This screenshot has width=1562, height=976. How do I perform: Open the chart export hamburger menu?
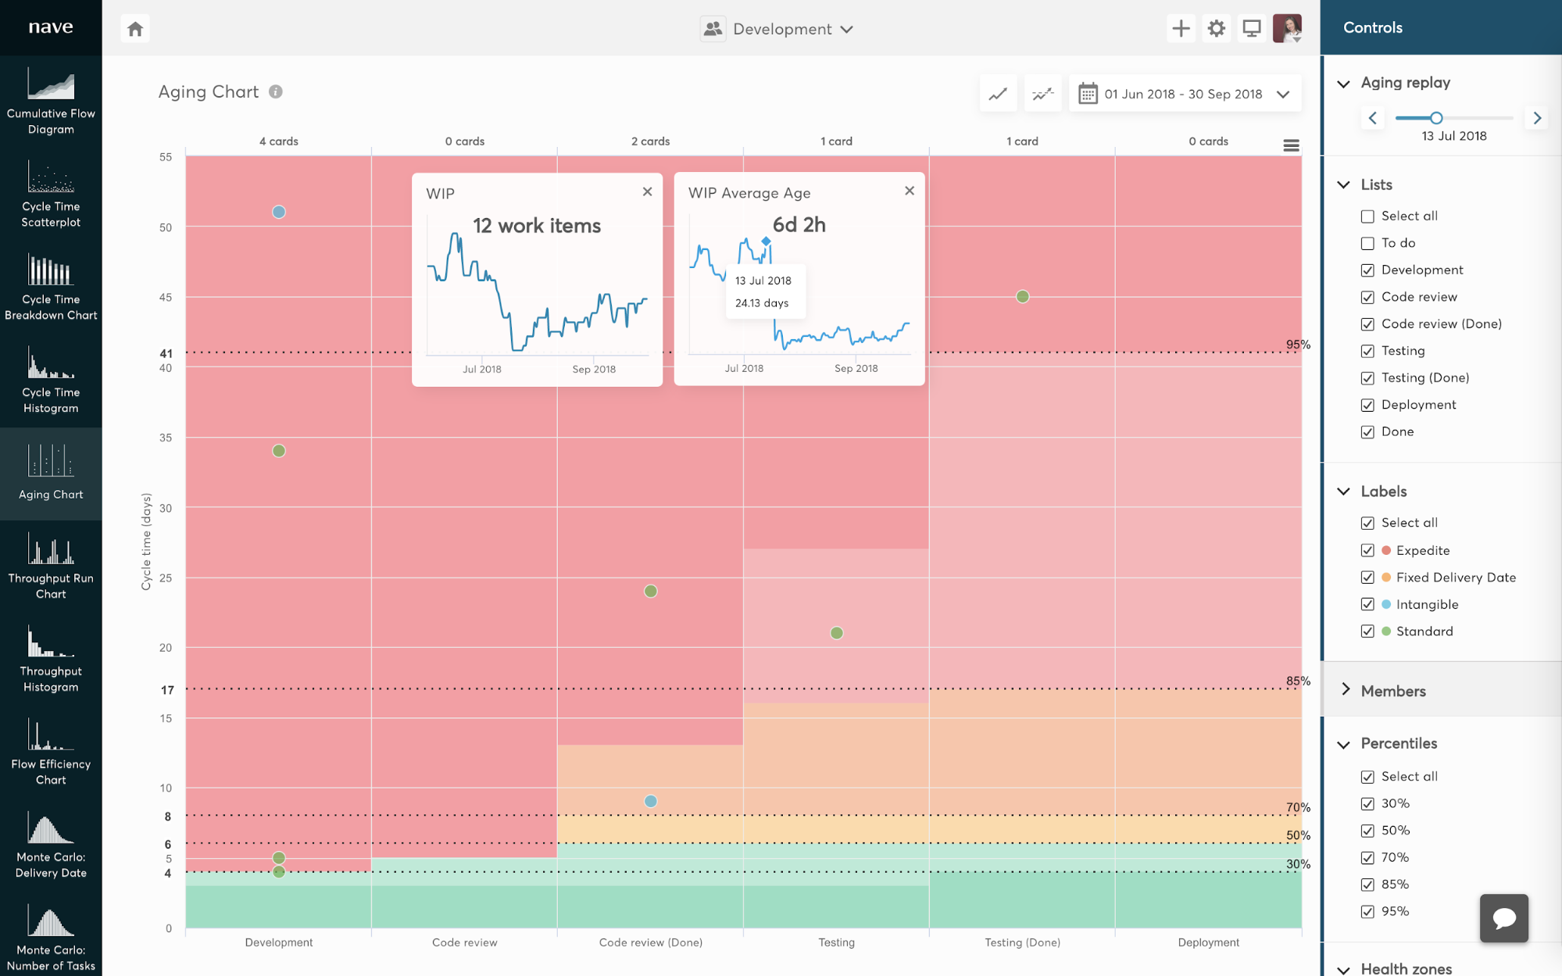point(1291,145)
